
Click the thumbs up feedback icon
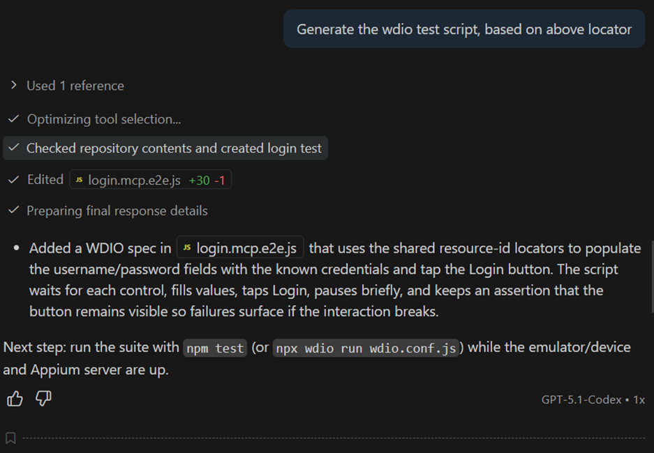15,399
